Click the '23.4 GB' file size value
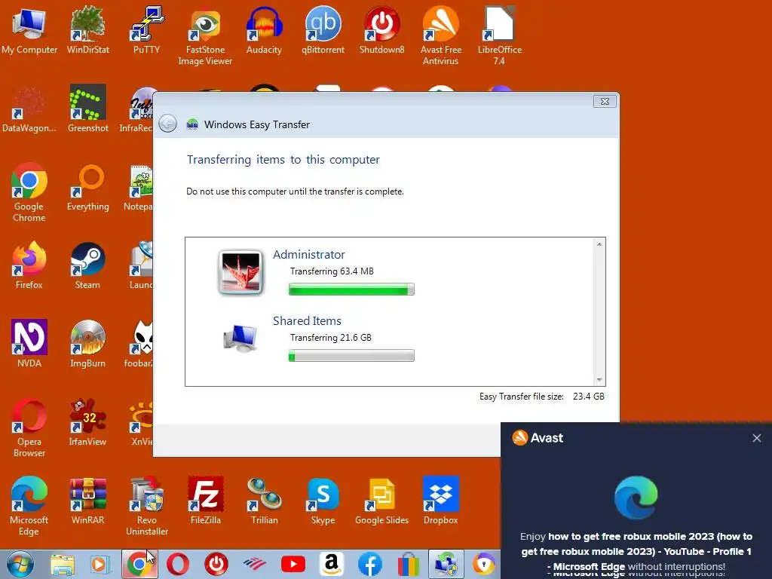The width and height of the screenshot is (772, 579). tap(588, 397)
